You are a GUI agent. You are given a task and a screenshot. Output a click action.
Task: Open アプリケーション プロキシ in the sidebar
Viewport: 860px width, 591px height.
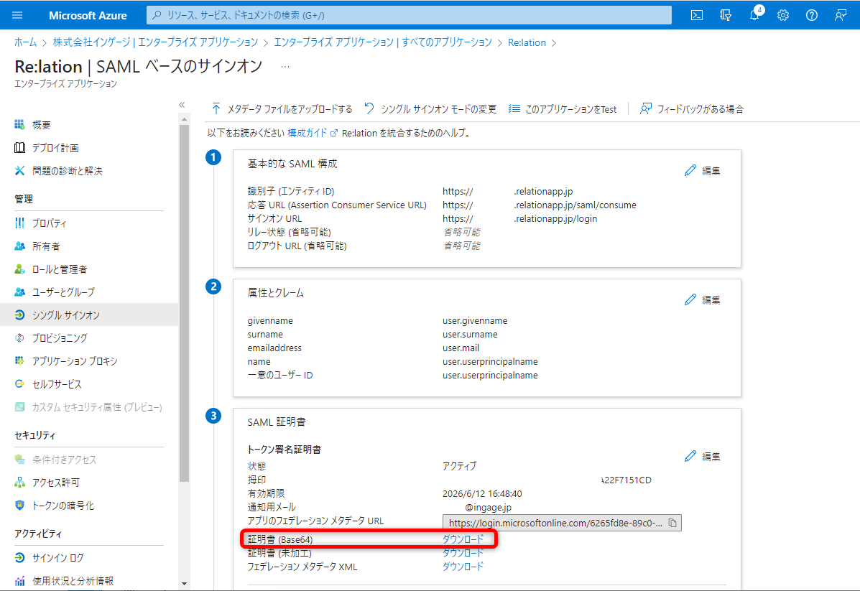pyautogui.click(x=75, y=361)
